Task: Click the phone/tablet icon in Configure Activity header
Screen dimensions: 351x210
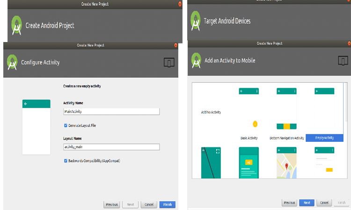Action: pyautogui.click(x=169, y=63)
